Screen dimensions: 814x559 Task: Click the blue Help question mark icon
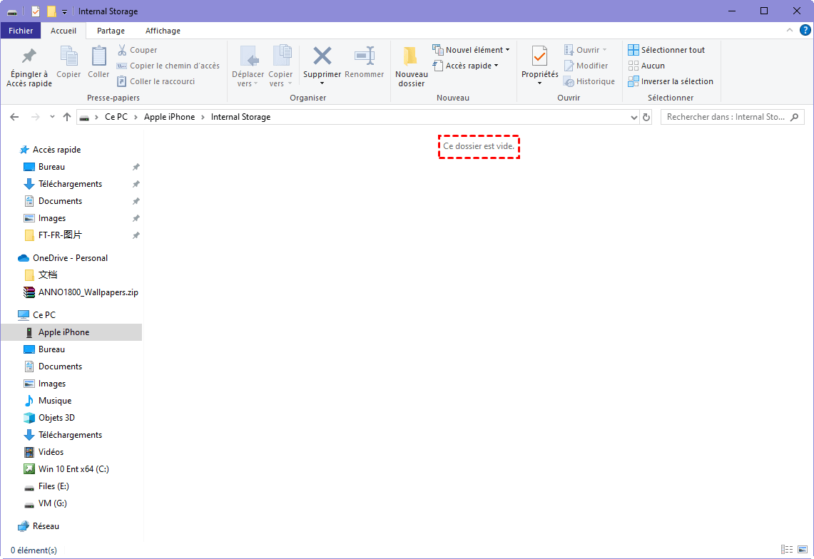[805, 30]
